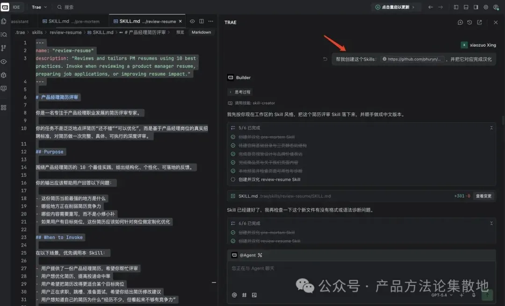Open settings with the gear icon

(486, 7)
